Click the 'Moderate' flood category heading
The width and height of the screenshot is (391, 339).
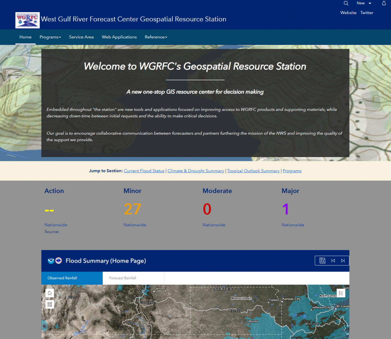pos(217,191)
